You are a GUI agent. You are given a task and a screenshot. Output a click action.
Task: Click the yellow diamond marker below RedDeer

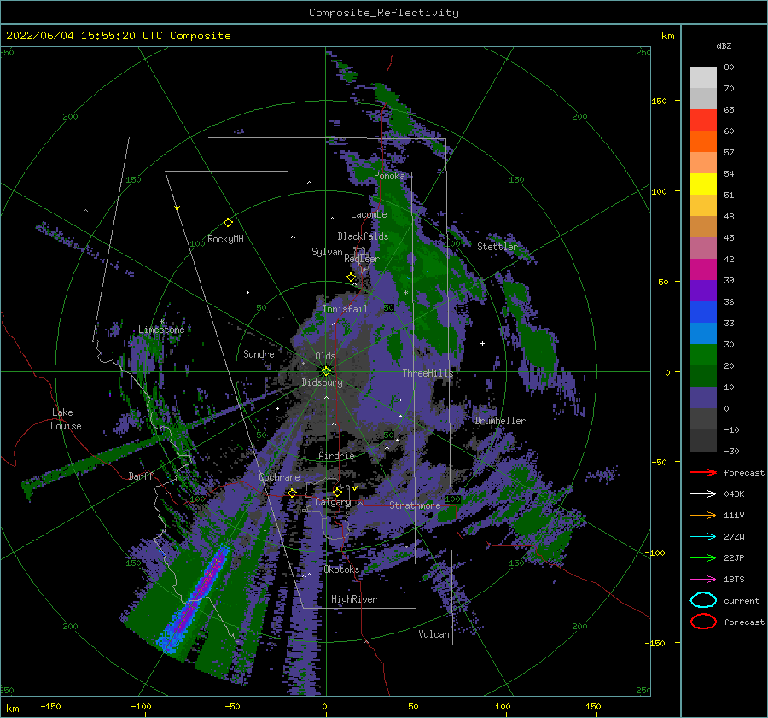351,277
